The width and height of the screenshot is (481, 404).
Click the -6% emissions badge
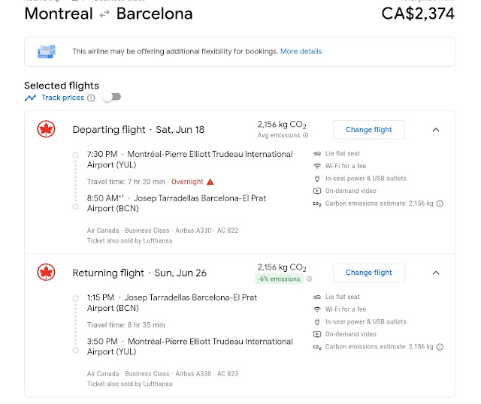tap(279, 279)
